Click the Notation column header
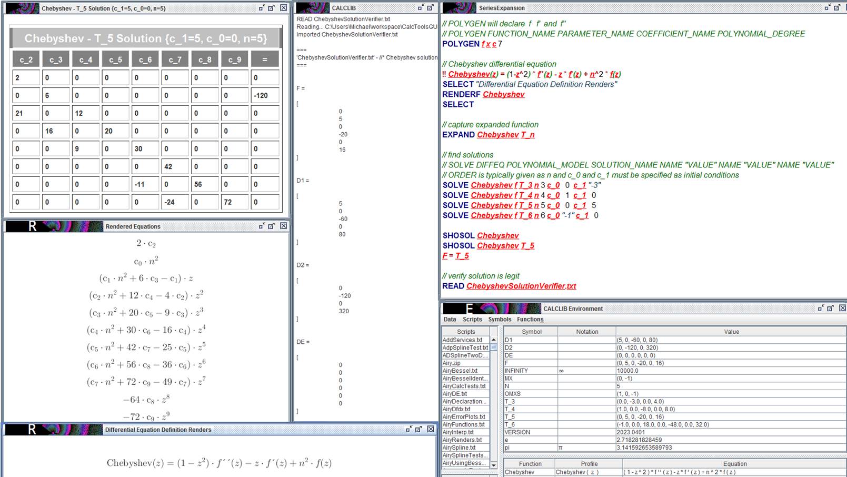Screen dimensions: 847x477 tap(587, 332)
